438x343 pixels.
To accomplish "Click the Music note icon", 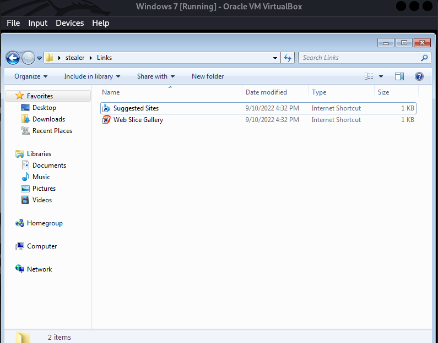I will [x=25, y=176].
